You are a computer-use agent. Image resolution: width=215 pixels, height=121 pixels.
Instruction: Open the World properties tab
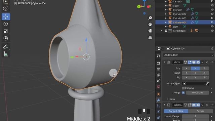pos(158,87)
